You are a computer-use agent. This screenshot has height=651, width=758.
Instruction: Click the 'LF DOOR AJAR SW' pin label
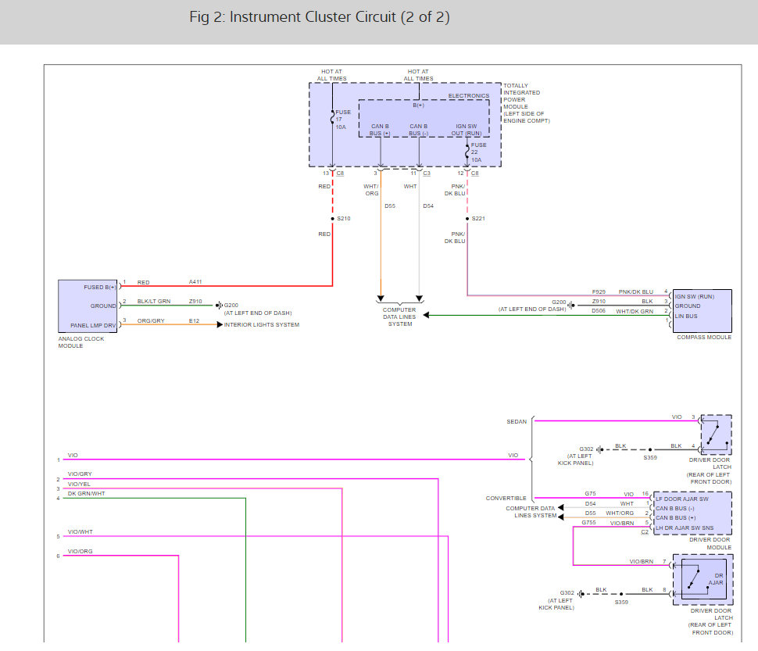pos(681,499)
